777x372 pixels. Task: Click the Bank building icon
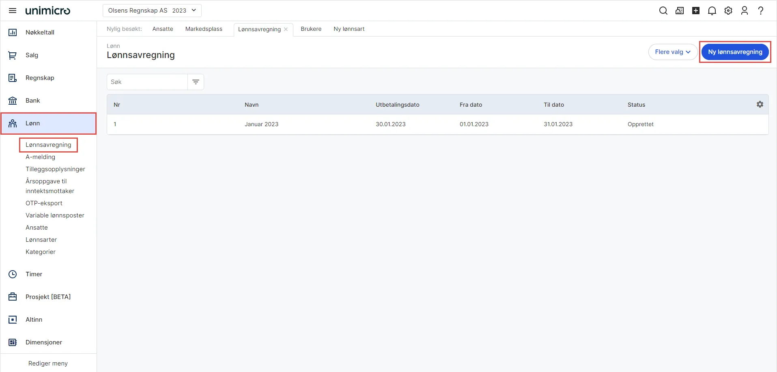tap(13, 101)
